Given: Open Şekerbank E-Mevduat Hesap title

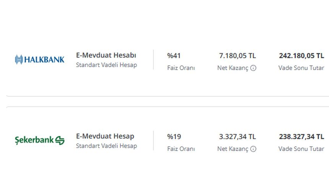Looking at the screenshot, I should coord(105,136).
